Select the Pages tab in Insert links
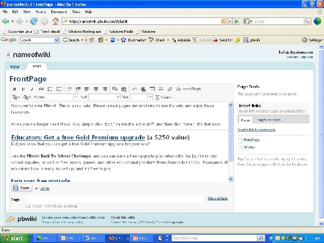Viewport: 324px width, 243px height. point(246,120)
